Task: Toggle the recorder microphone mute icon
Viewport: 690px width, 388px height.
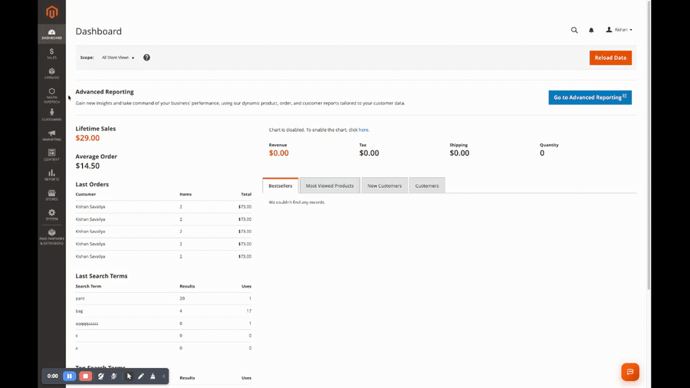Action: (x=114, y=376)
